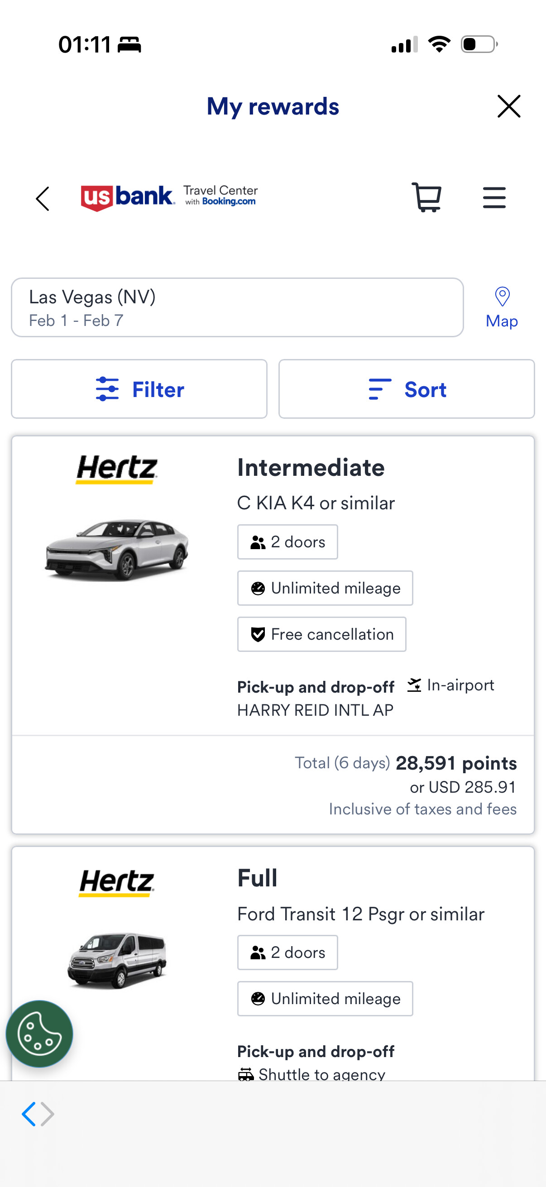
Task: Click the US Bank Travel Center logo
Action: (168, 197)
